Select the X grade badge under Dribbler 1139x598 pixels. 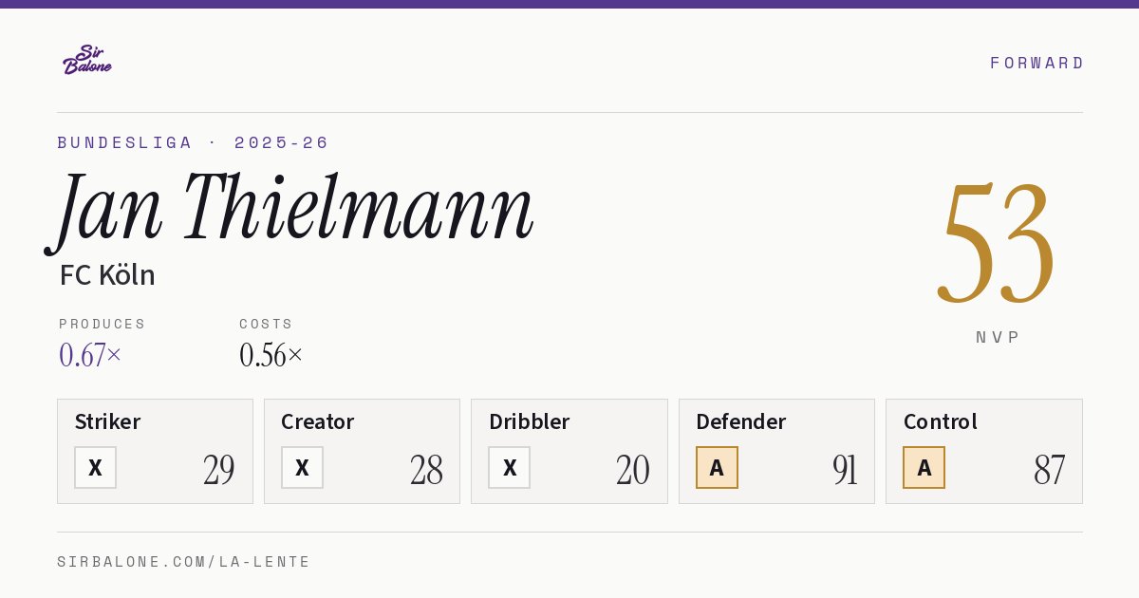coord(510,467)
